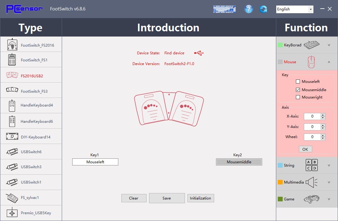Screen dimensions: 338x221
Task: Click the PCsensor logo
Action: click(24, 9)
